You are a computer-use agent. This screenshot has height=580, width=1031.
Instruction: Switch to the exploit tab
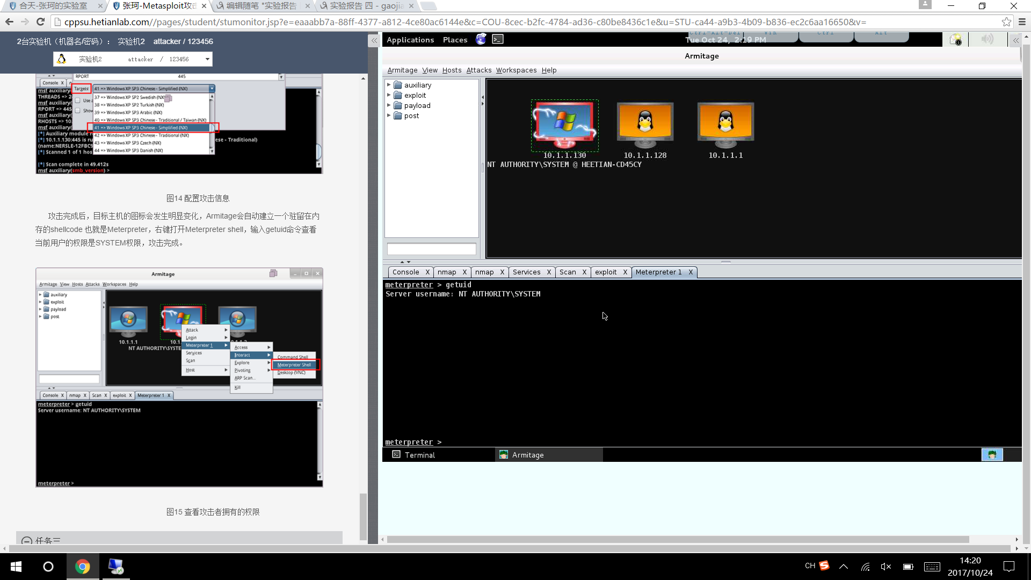(606, 272)
